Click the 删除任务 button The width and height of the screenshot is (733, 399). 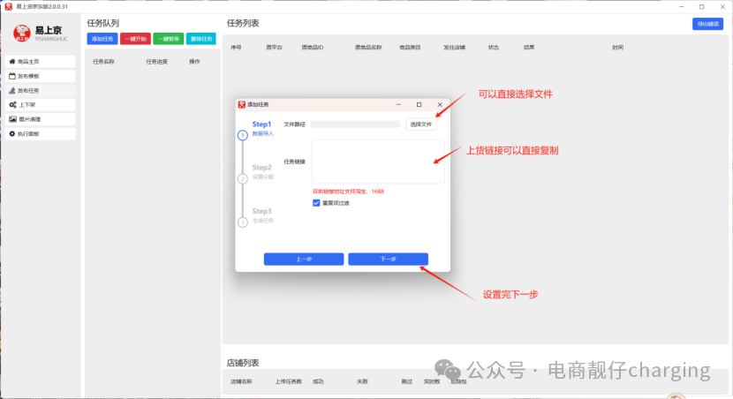[x=200, y=39]
